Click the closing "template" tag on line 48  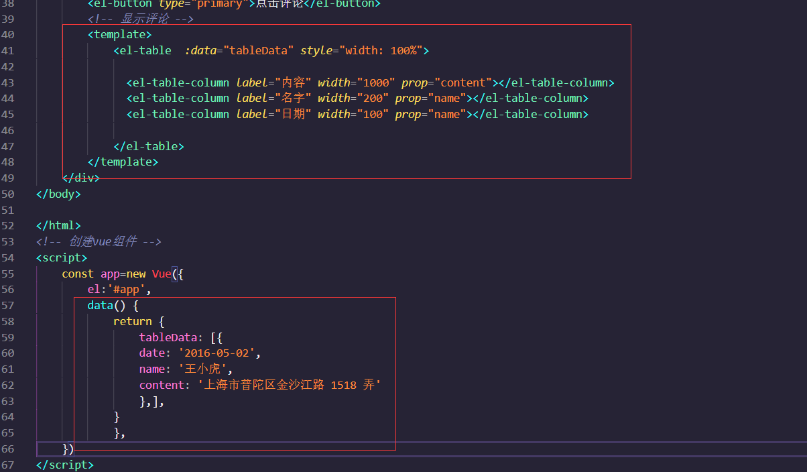pos(123,162)
